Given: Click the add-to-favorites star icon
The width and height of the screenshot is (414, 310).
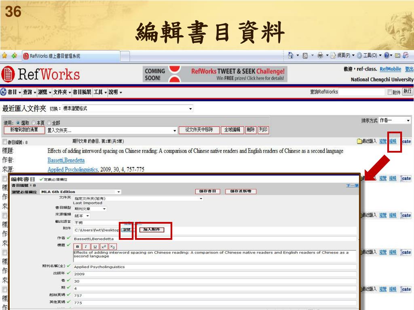Looking at the screenshot, I should click(x=14, y=56).
